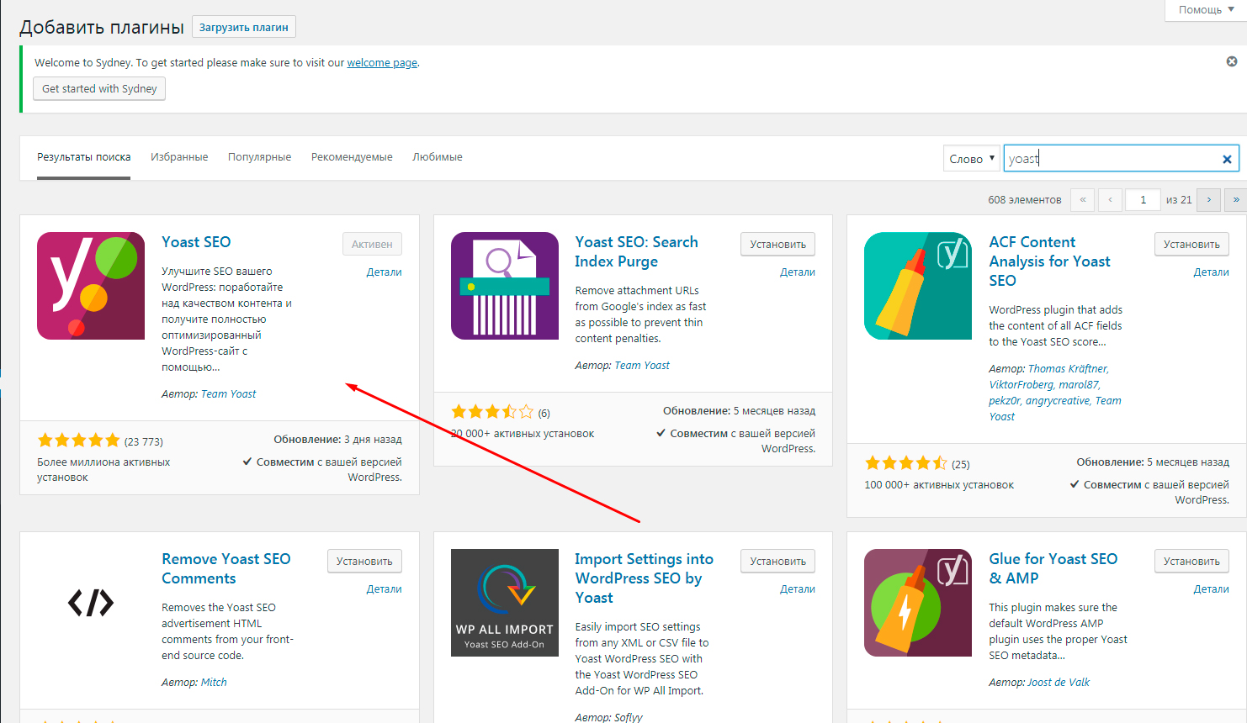Open Thomas Kräftner author link

coord(1068,368)
